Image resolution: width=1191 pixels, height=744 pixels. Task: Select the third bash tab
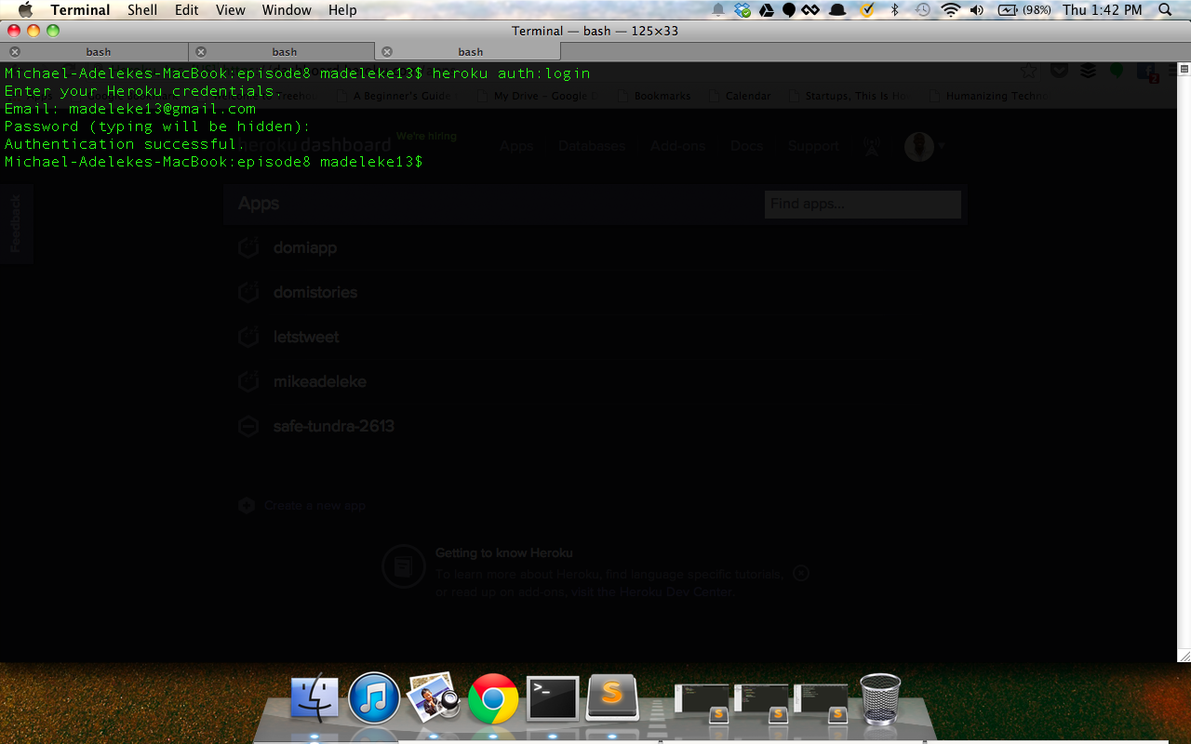pyautogui.click(x=470, y=52)
